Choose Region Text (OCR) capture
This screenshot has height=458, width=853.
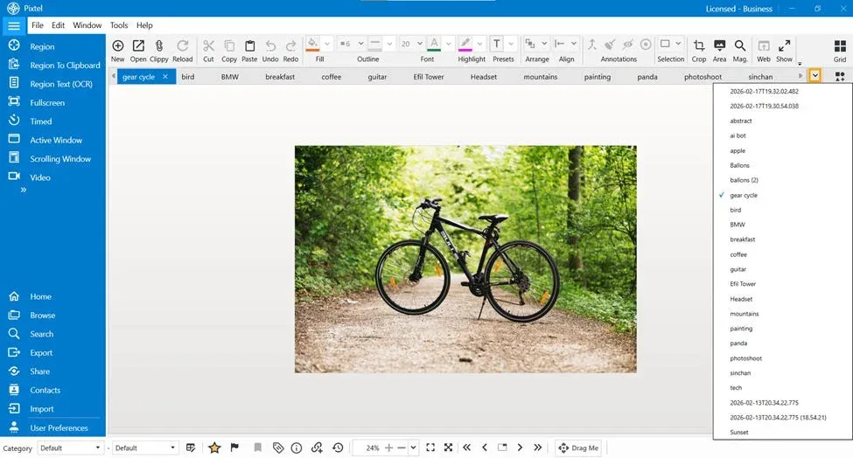[x=52, y=84]
